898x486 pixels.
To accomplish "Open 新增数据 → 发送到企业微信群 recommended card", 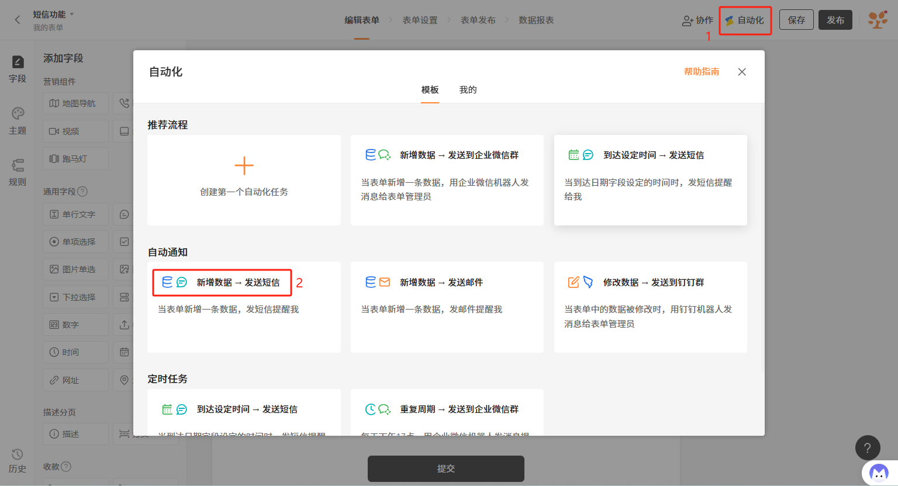I will (x=447, y=180).
